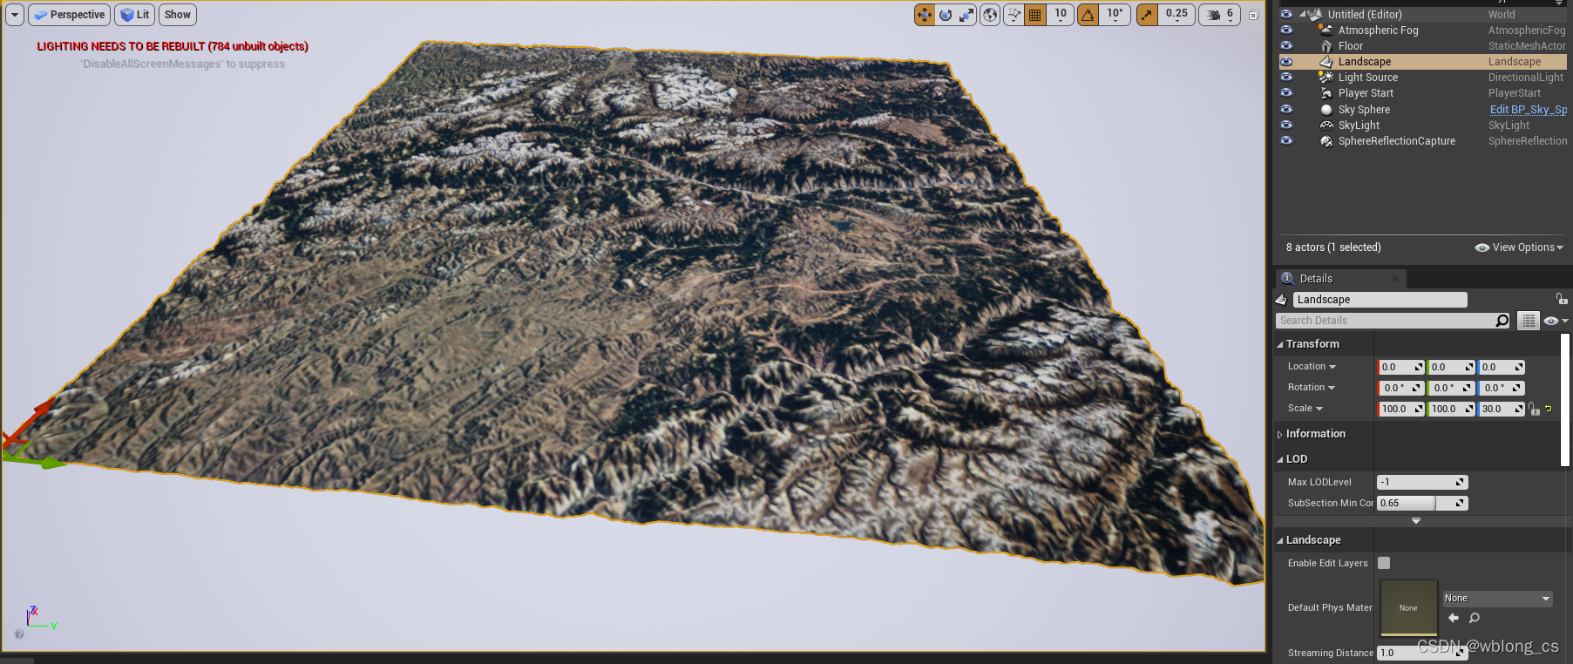This screenshot has height=664, width=1573.
Task: Collapse the Untitled (Editor) tree node
Action: [1303, 15]
